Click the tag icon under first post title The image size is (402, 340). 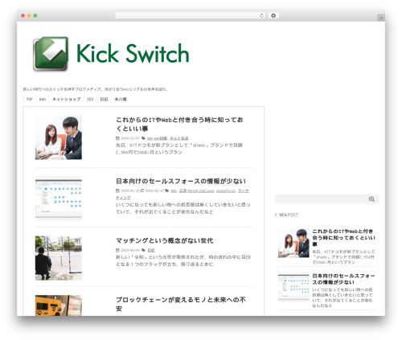143,138
